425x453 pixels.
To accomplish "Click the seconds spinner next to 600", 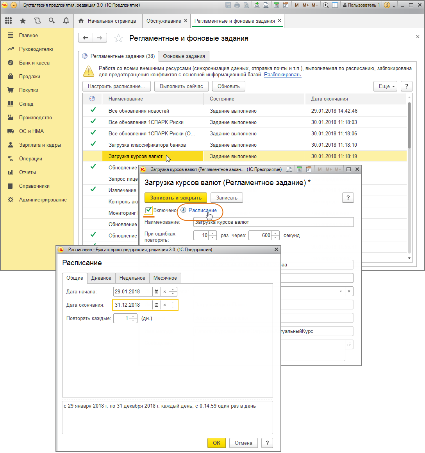I will [275, 235].
